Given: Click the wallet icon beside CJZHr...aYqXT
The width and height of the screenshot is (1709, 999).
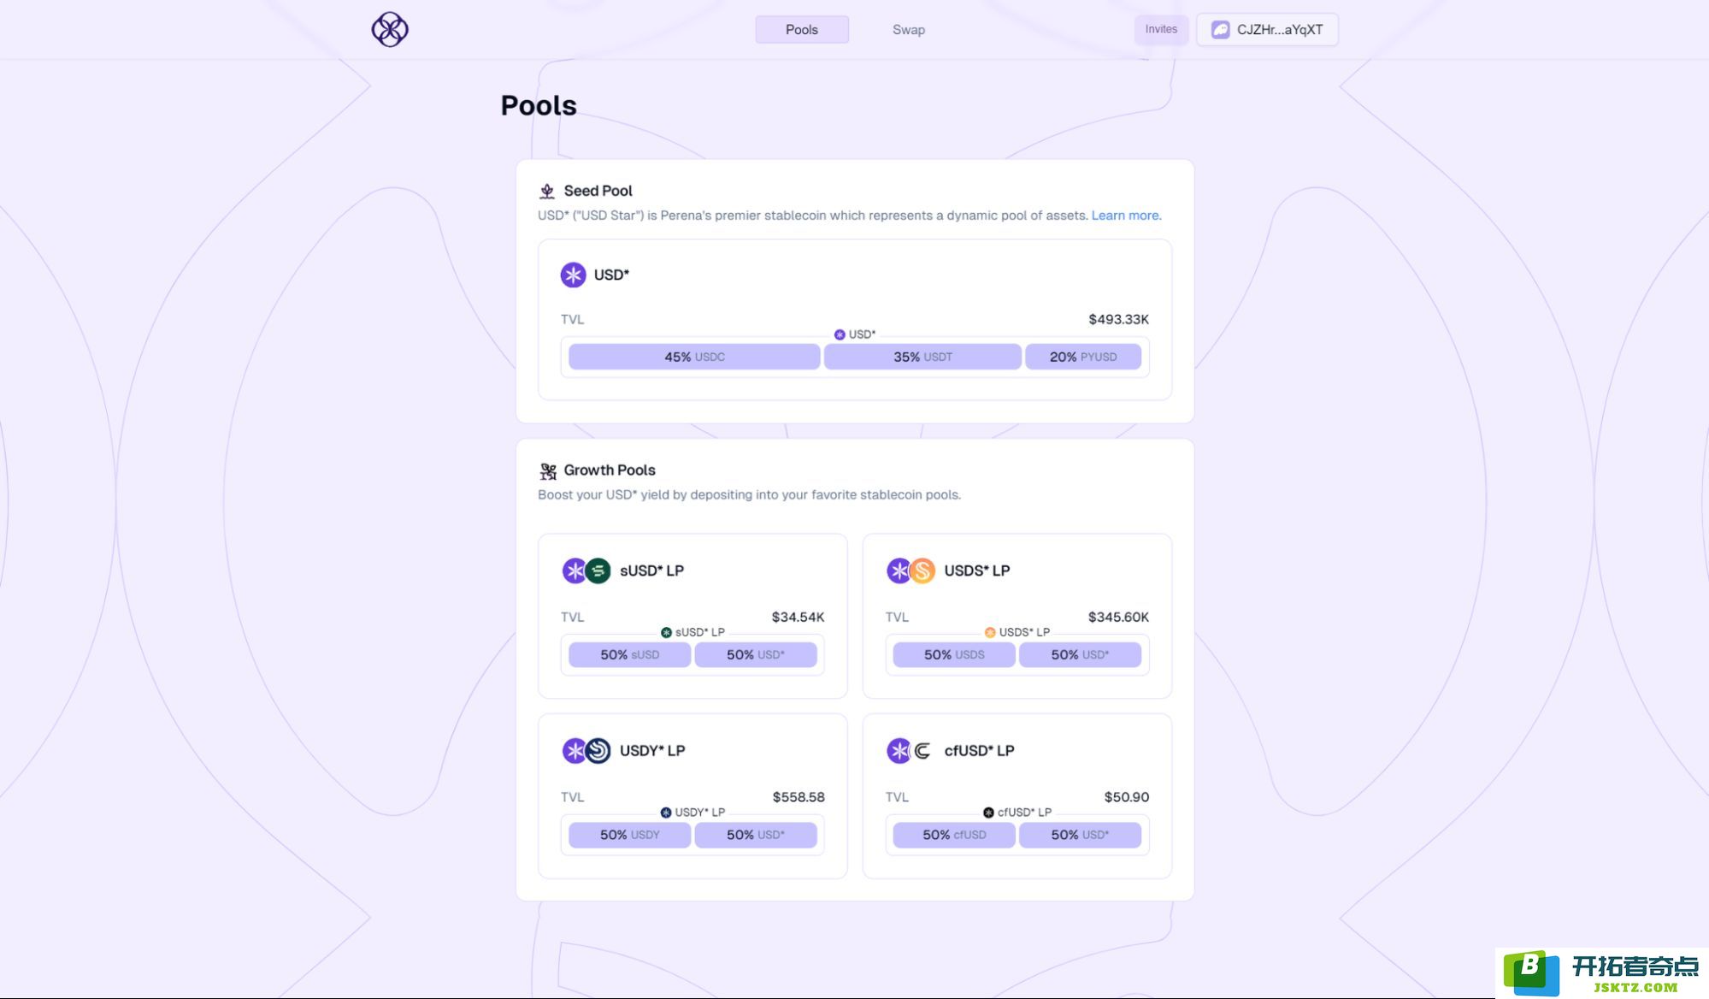Looking at the screenshot, I should 1221,29.
